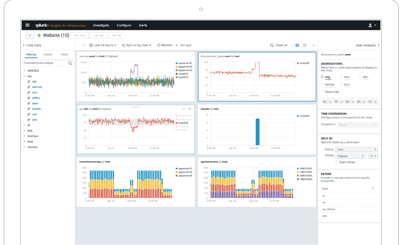
Task: Click the blue appserver-01 legend swatch in memory.used
Action: coord(176,63)
